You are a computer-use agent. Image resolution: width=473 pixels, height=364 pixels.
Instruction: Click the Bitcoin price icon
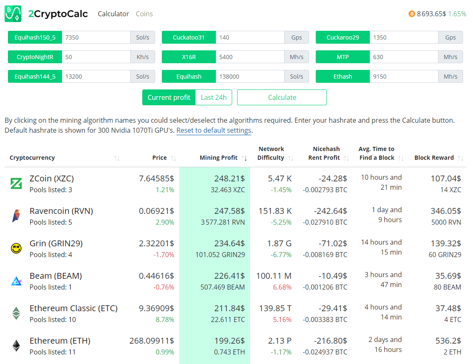(x=412, y=14)
